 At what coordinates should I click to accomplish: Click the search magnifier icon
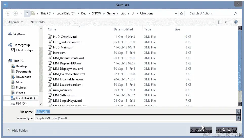(x=235, y=13)
